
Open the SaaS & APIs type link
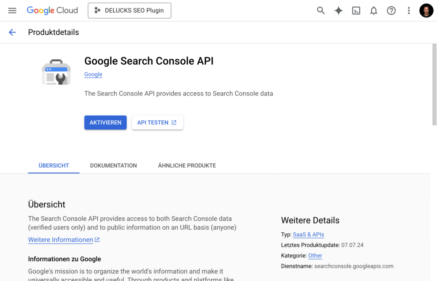point(308,235)
